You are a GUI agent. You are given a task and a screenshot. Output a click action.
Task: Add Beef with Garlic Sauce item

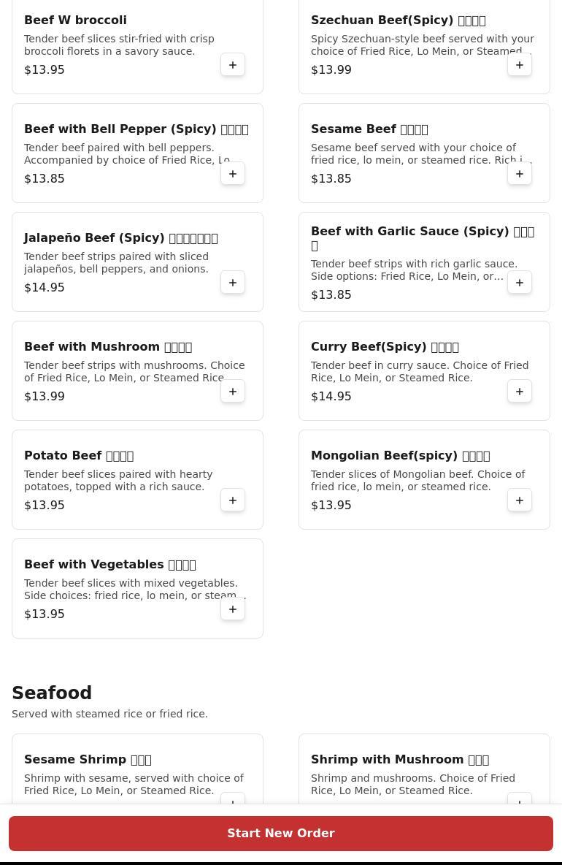[519, 283]
